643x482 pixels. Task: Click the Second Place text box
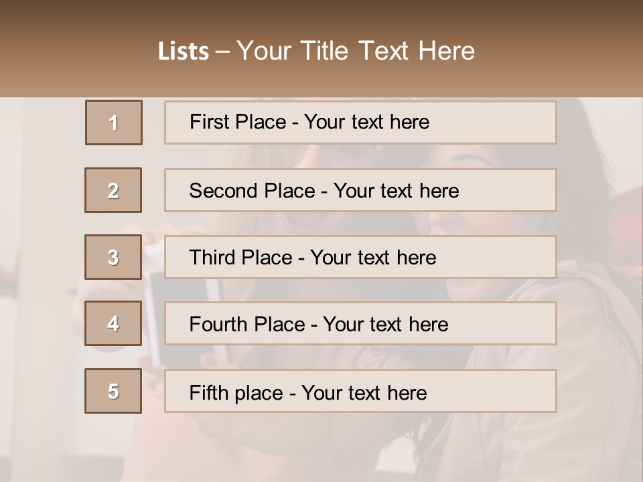360,190
